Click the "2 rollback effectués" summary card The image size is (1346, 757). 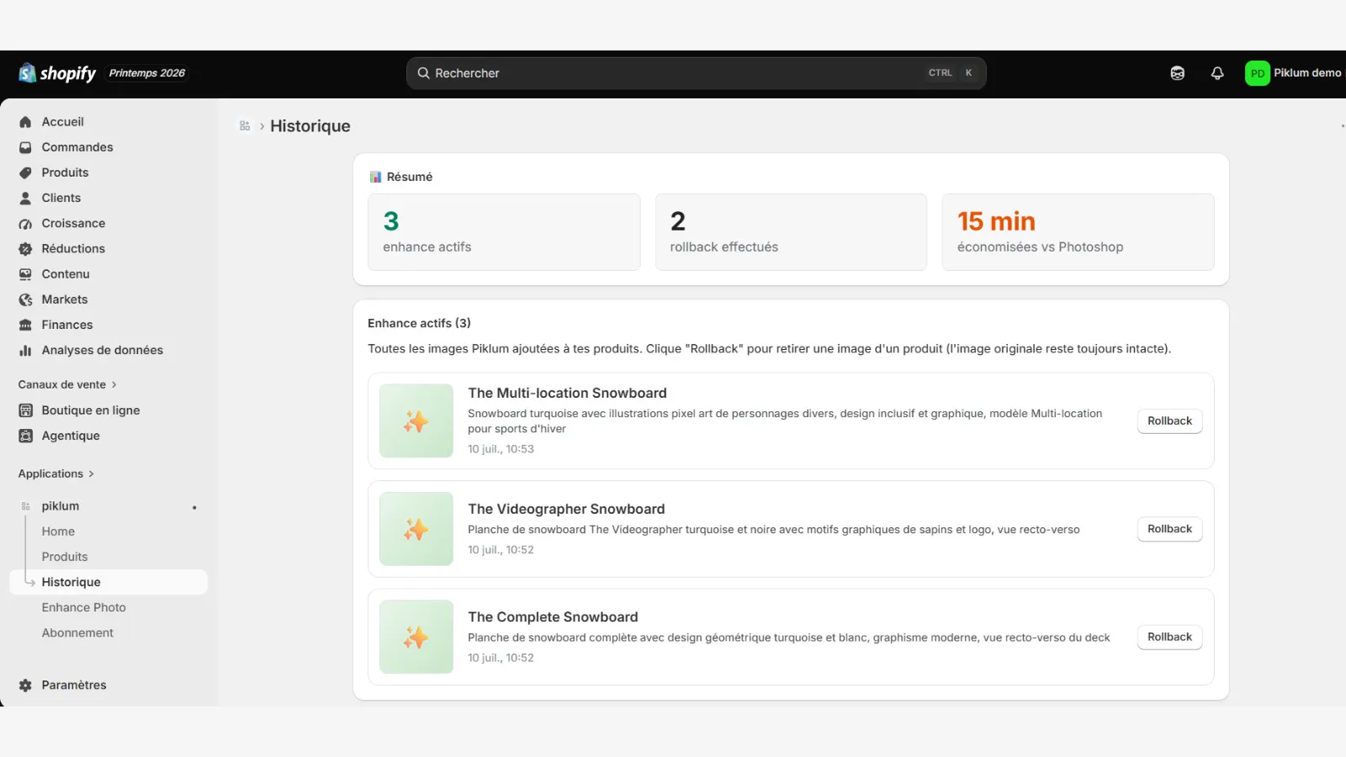pyautogui.click(x=791, y=232)
